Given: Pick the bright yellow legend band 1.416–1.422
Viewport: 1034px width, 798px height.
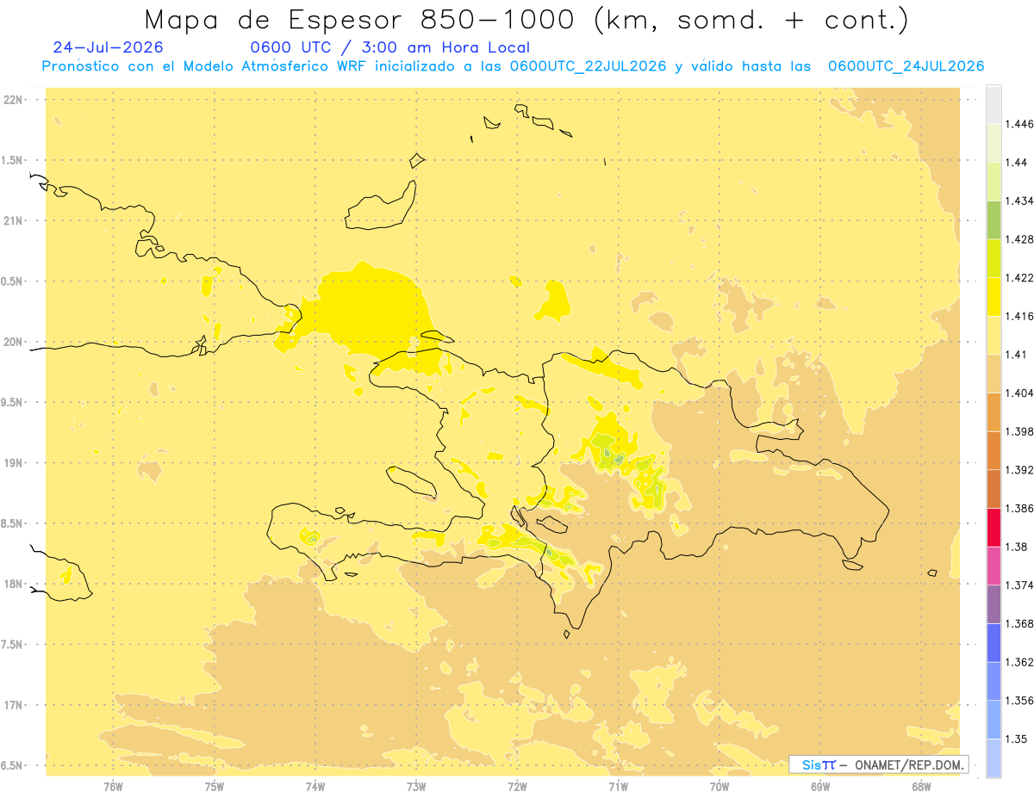Looking at the screenshot, I should (994, 296).
